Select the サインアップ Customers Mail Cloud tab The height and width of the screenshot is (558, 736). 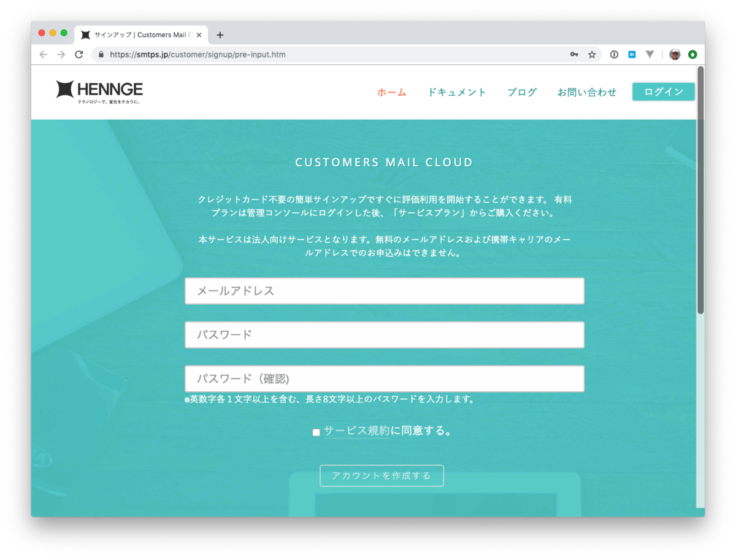point(142,35)
